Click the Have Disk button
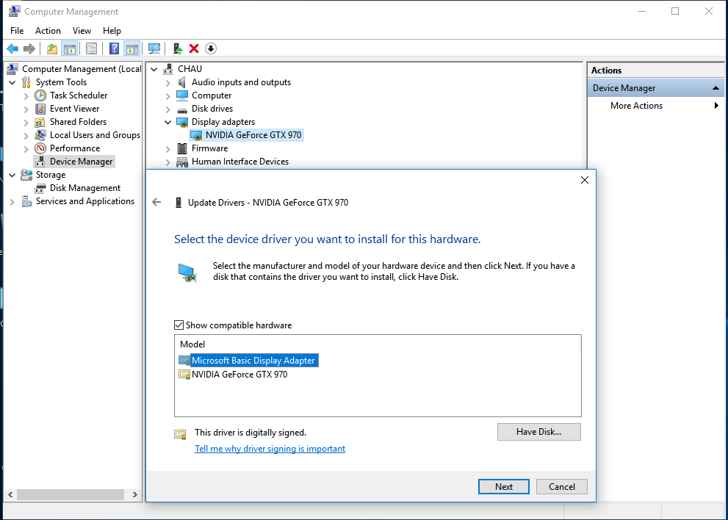Screen dimensions: 728x520 pos(538,432)
